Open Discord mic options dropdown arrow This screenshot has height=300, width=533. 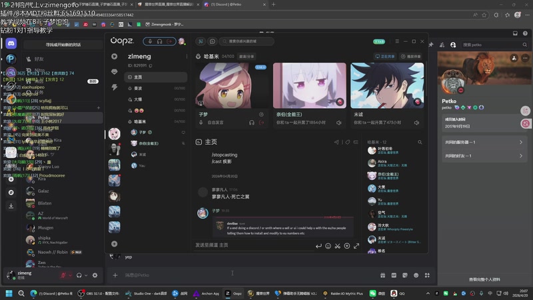tap(71, 275)
